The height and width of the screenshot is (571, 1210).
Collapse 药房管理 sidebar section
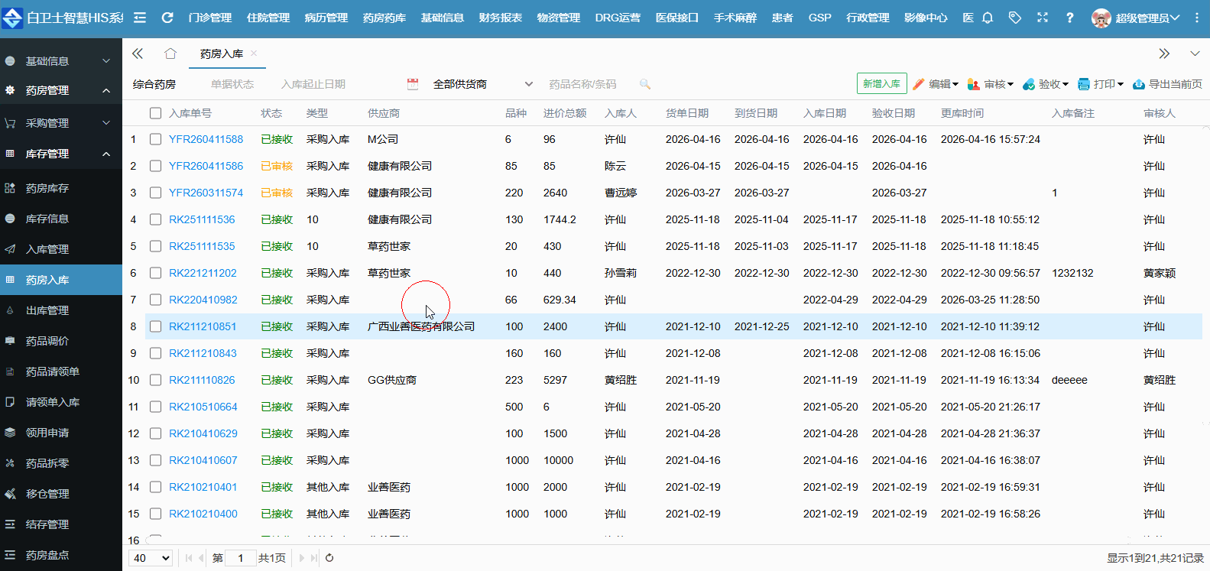[61, 90]
